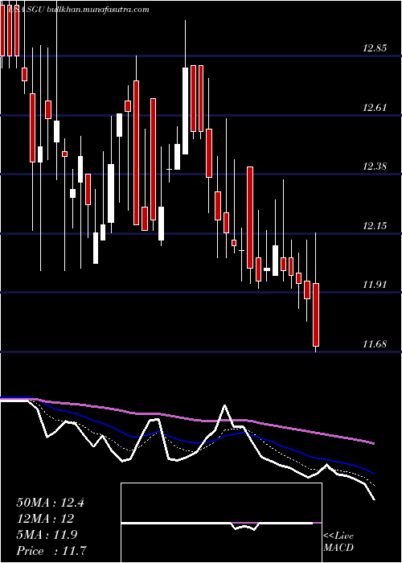Click the pink 50MA line
The width and height of the screenshot is (402, 563).
[201, 420]
